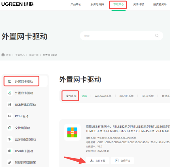The width and height of the screenshot is (170, 167).
Task: Click the home icon in breadcrumb
Action: 3,55
